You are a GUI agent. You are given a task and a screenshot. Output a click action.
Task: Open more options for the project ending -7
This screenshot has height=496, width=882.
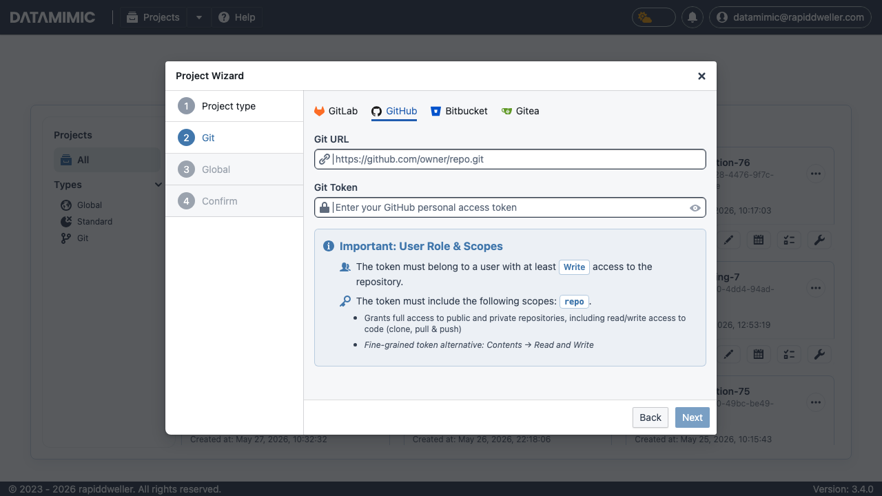[x=816, y=288]
